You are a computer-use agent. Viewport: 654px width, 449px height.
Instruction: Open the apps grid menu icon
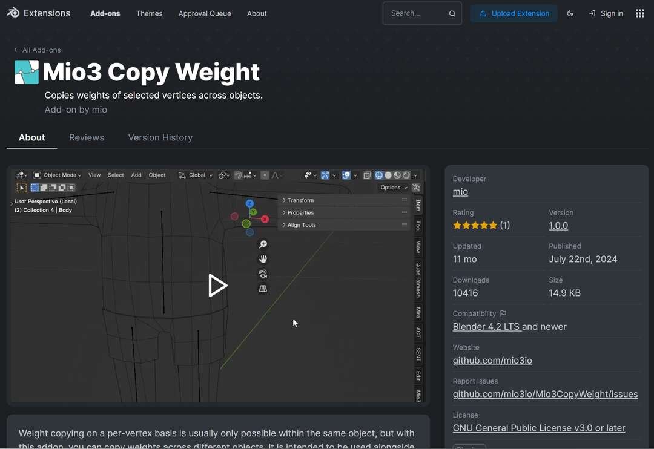pos(640,14)
